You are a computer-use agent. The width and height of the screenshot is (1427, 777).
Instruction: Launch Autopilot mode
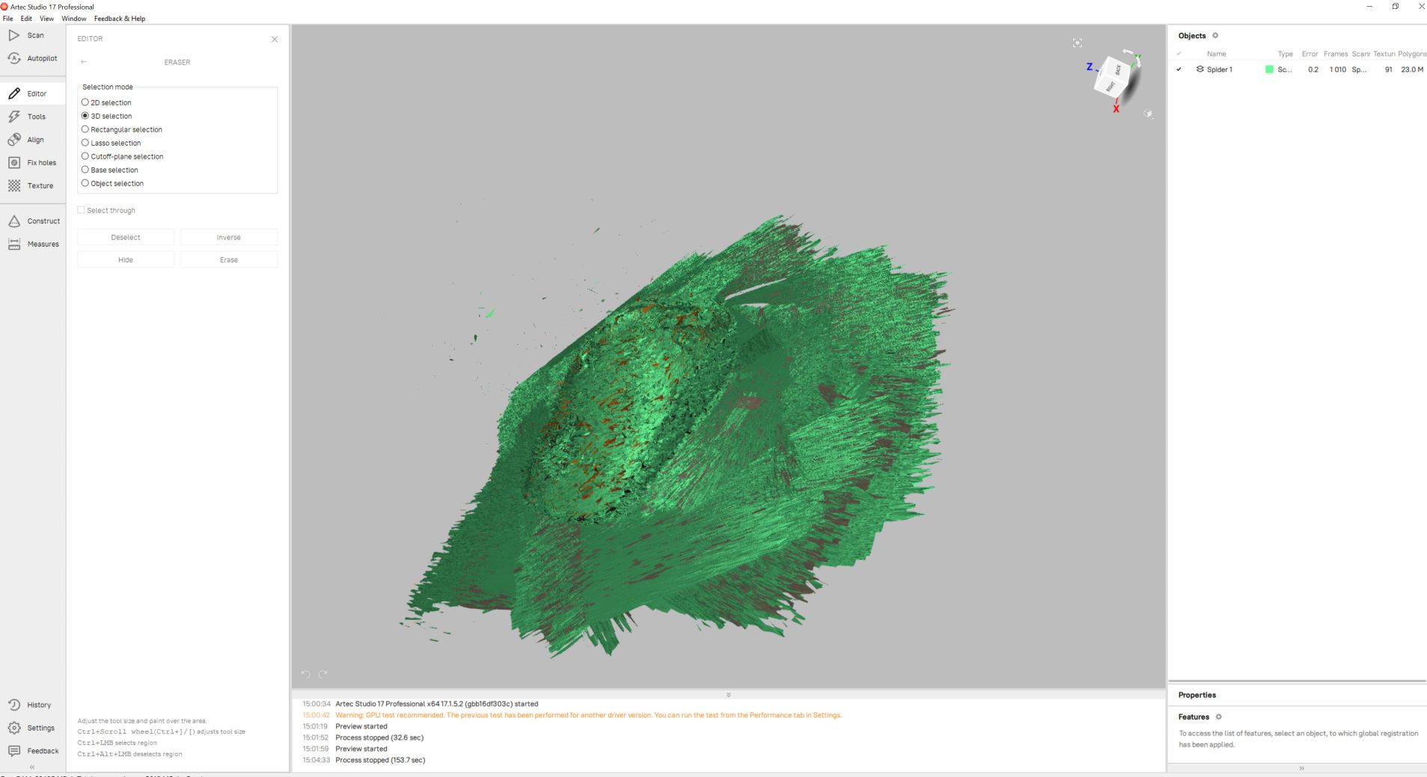coord(33,58)
